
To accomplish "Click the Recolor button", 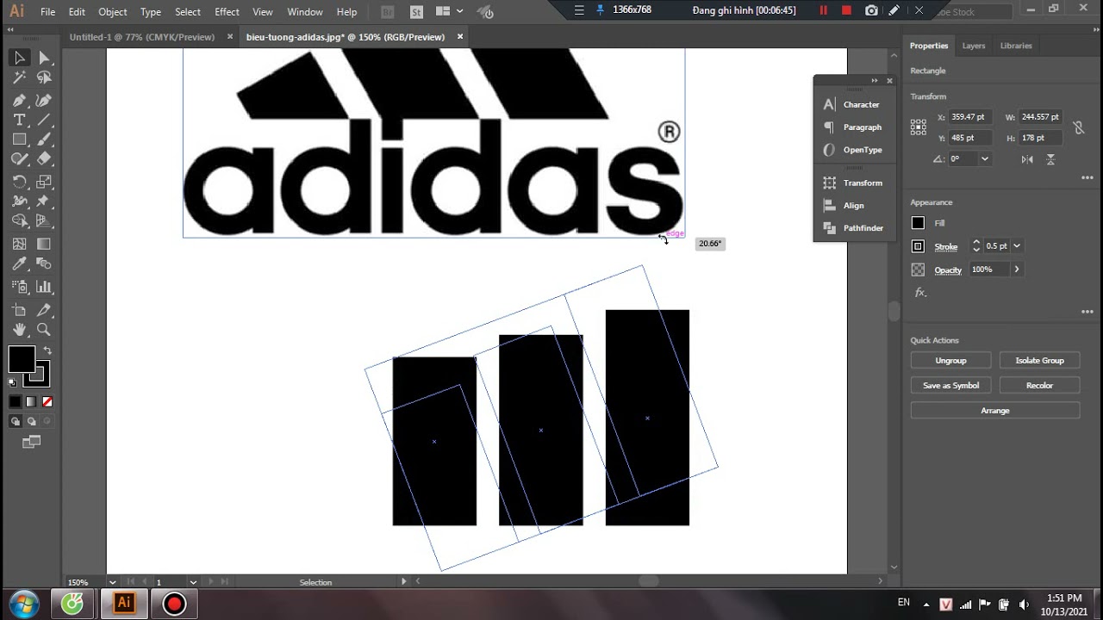I will click(1039, 386).
